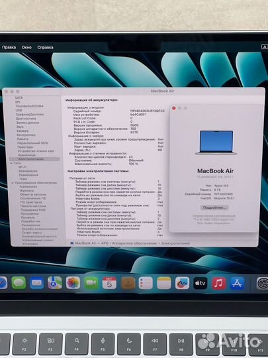Image resolution: width=268 pixels, height=358 pixels.
Task: Select Размещения under Сеть
Action: pyautogui.click(x=28, y=175)
